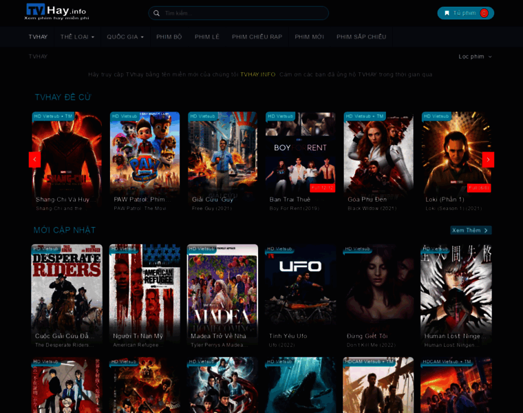Click the search magnifier icon
The height and width of the screenshot is (413, 523).
pos(156,13)
